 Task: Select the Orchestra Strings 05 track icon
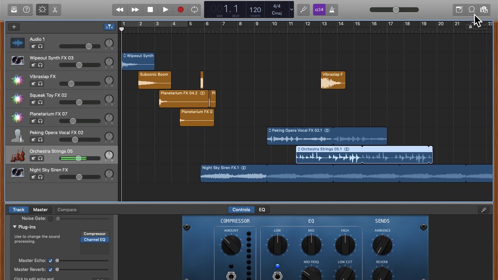pyautogui.click(x=18, y=155)
